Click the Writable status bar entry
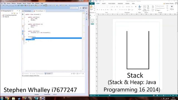Image resolution: width=178 pixels, height=100 pixels. [x=37, y=94]
